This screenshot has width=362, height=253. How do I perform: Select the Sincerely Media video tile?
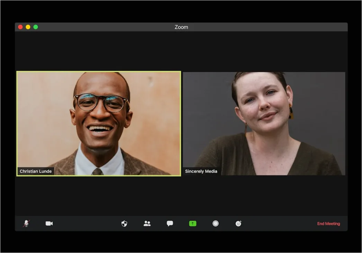264,124
